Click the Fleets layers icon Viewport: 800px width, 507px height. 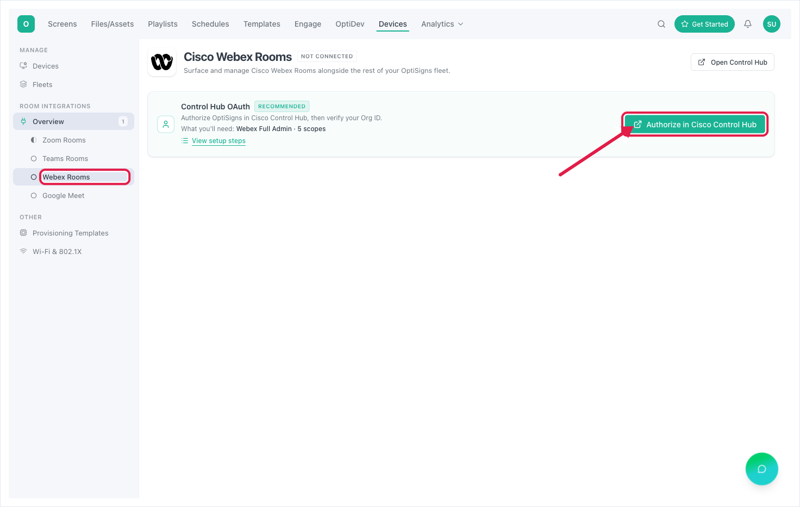click(x=23, y=84)
